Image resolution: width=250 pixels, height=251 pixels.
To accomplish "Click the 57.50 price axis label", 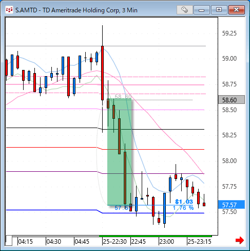I will 229,212.
